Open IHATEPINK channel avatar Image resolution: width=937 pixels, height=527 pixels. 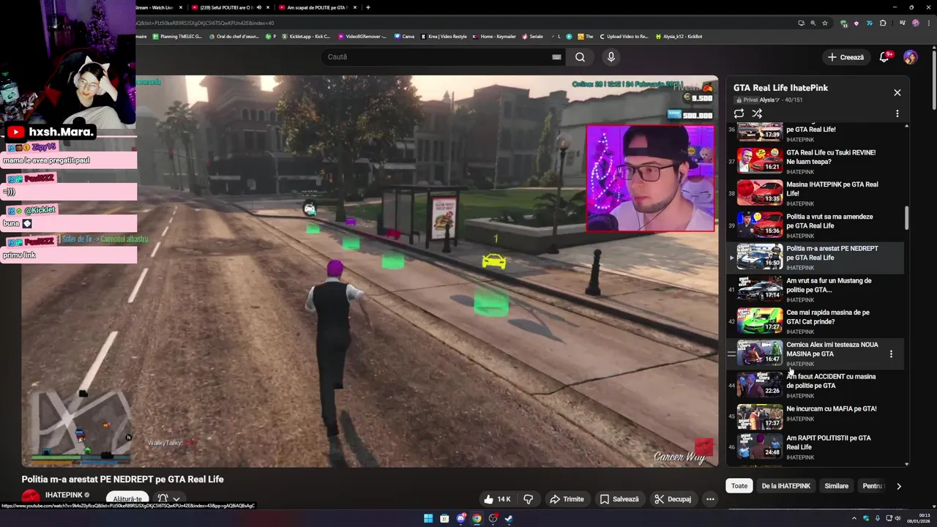[x=31, y=497]
